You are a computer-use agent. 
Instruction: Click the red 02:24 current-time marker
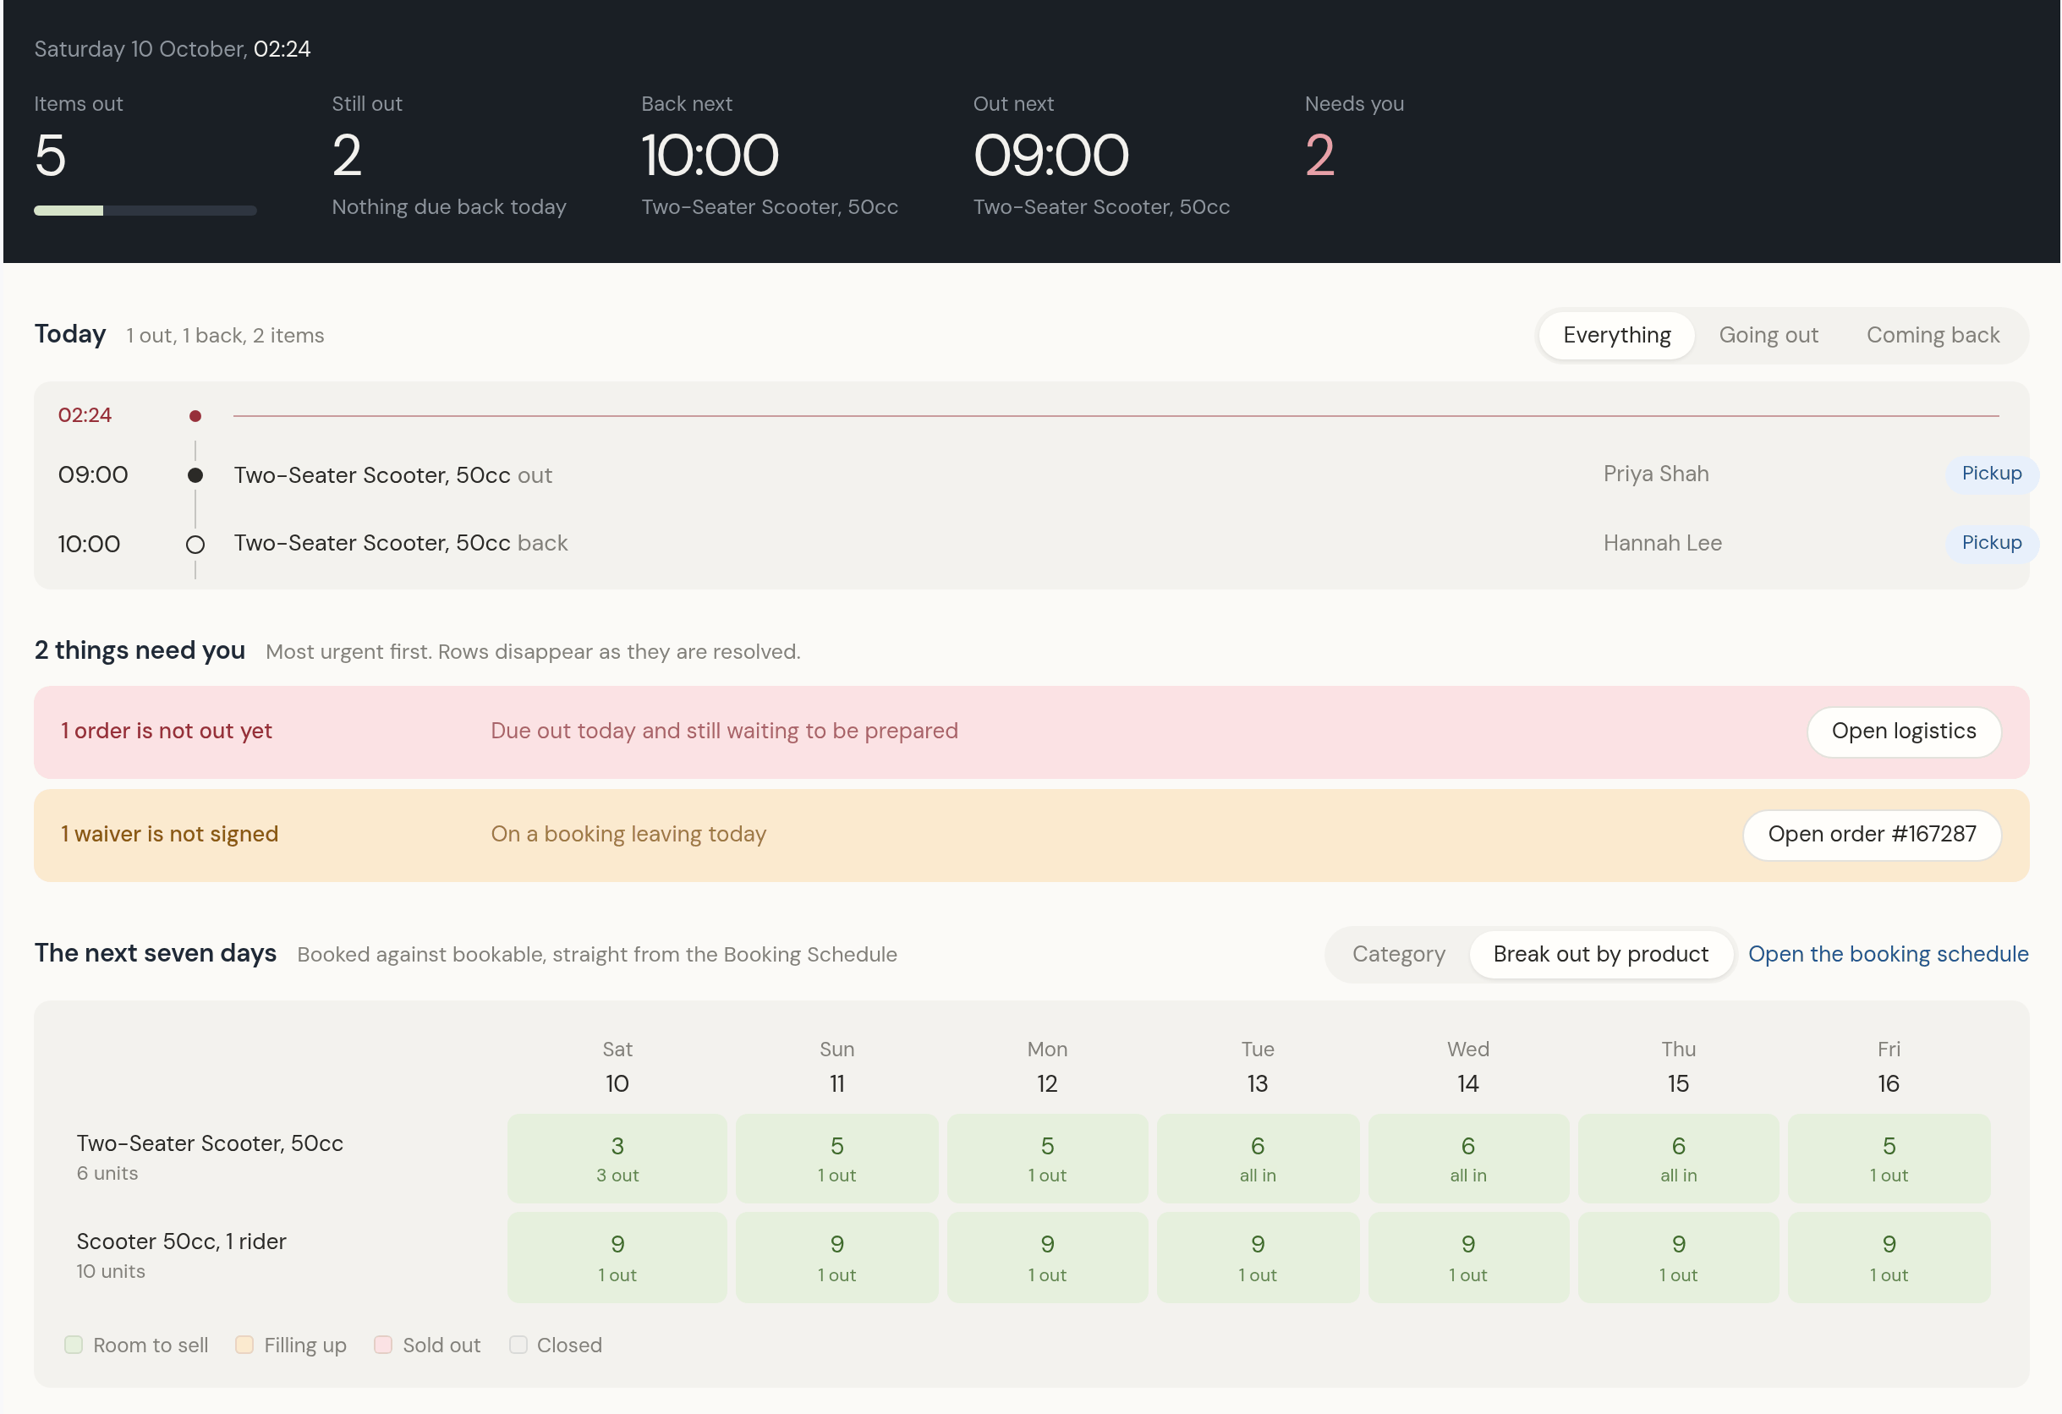point(195,416)
